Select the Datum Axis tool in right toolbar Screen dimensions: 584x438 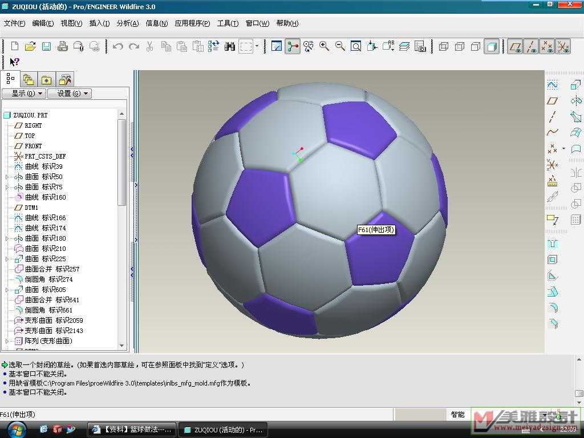pos(552,116)
